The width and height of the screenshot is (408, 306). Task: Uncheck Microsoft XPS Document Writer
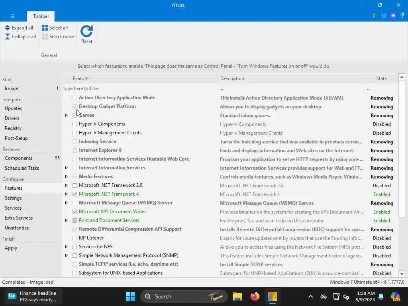click(75, 212)
